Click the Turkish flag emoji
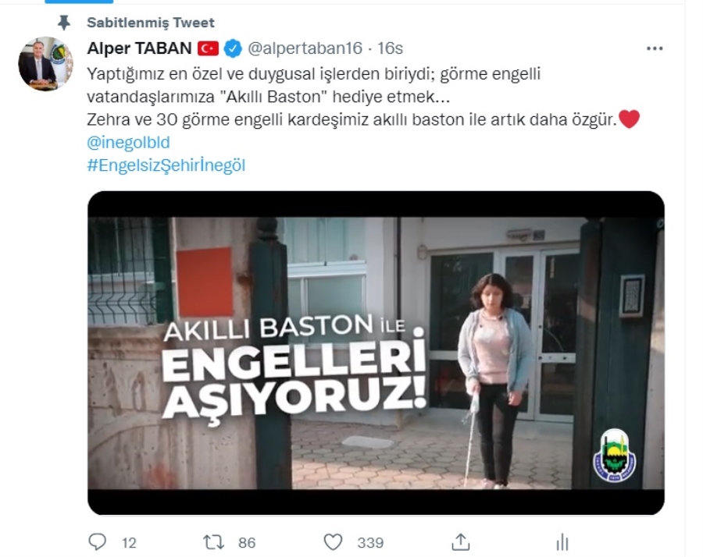This screenshot has width=703, height=557. [x=208, y=48]
